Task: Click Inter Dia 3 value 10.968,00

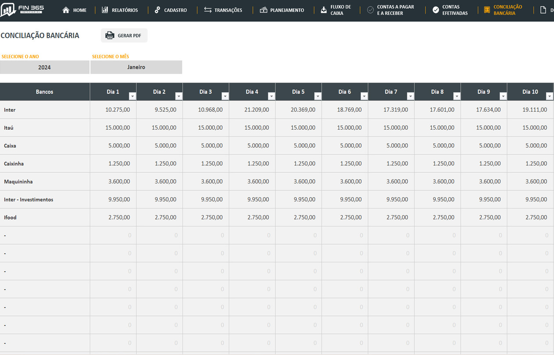Action: point(210,110)
